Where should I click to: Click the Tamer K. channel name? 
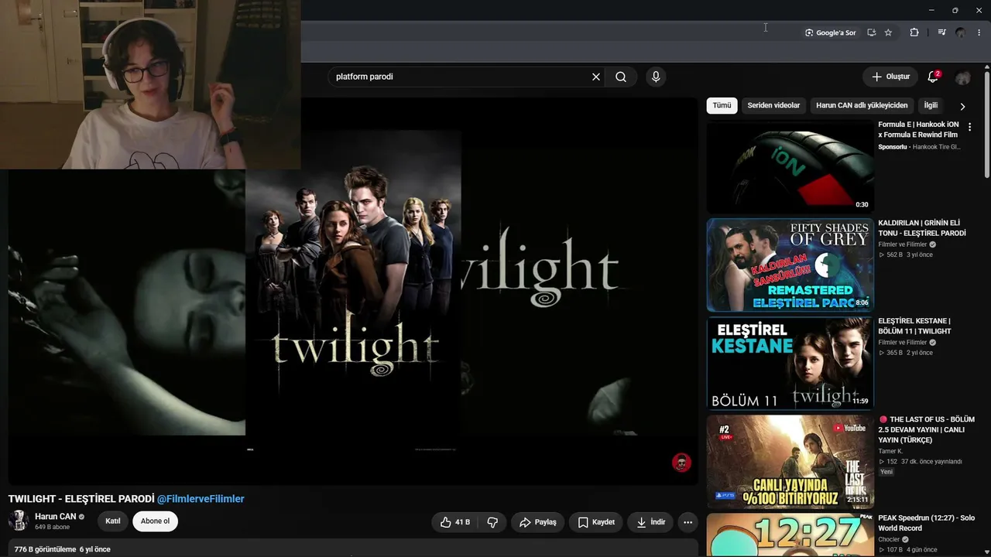point(890,451)
